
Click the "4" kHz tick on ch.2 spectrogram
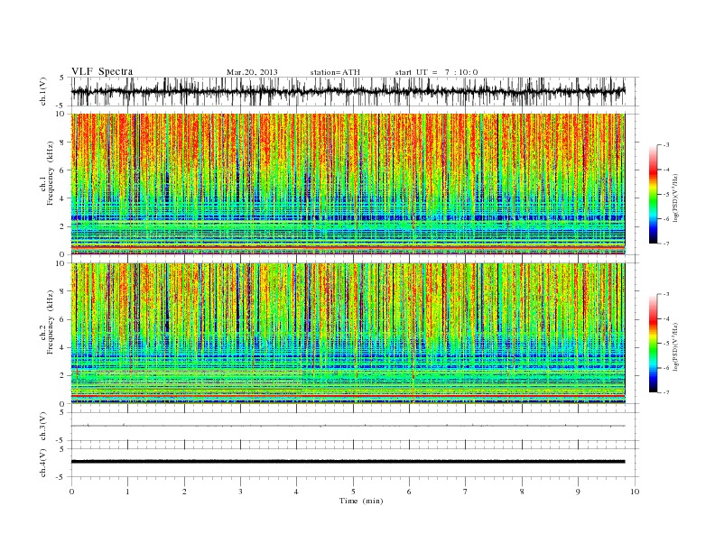click(x=63, y=348)
